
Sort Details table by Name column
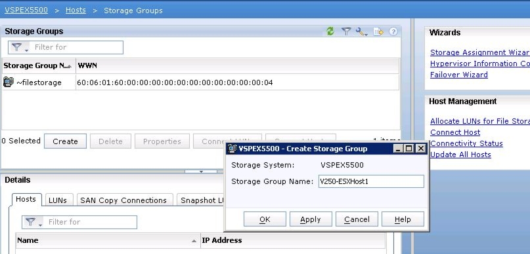[108, 240]
